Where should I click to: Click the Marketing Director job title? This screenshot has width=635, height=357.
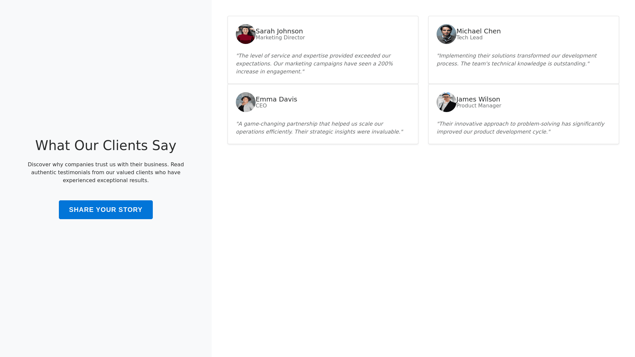[280, 38]
